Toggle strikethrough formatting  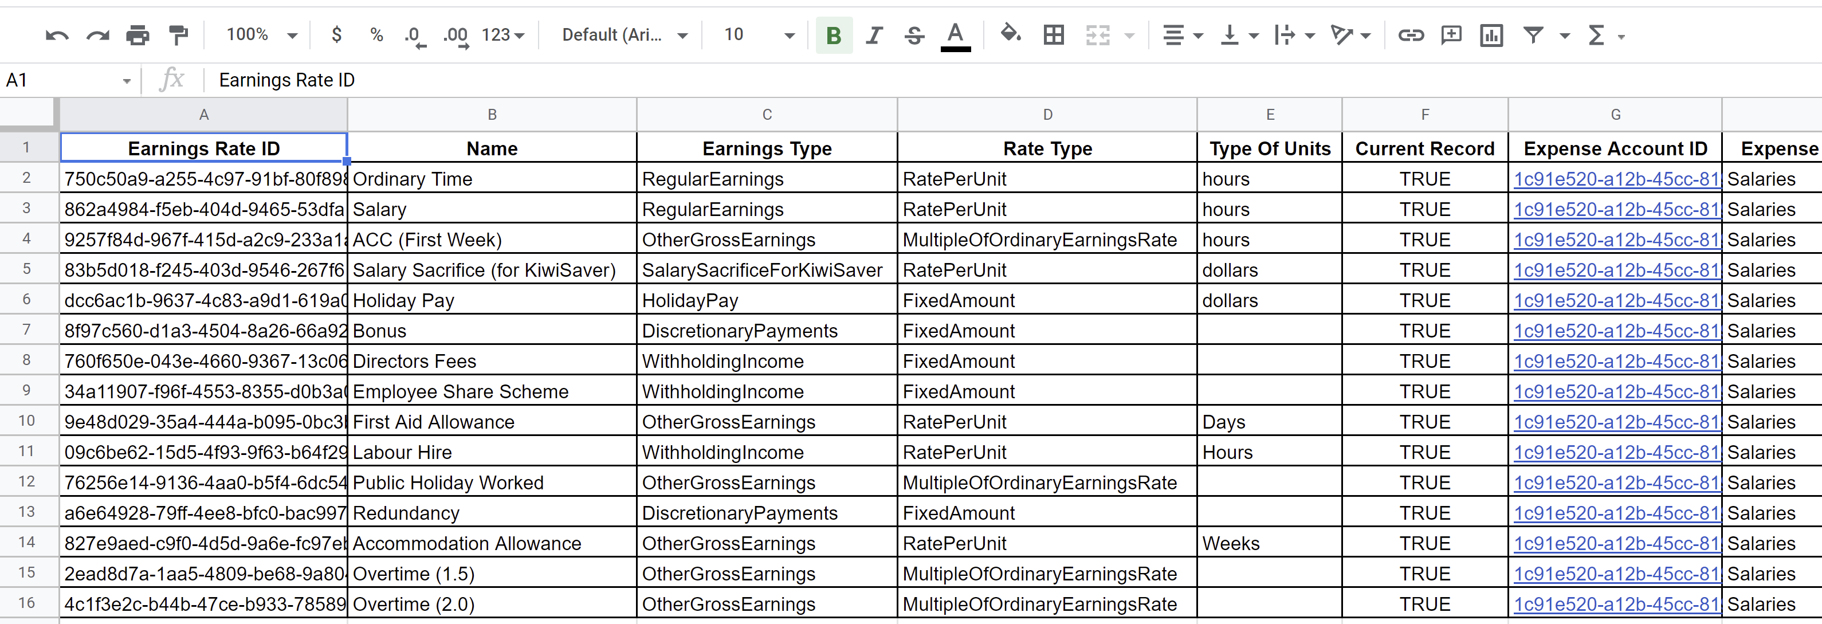pos(914,34)
